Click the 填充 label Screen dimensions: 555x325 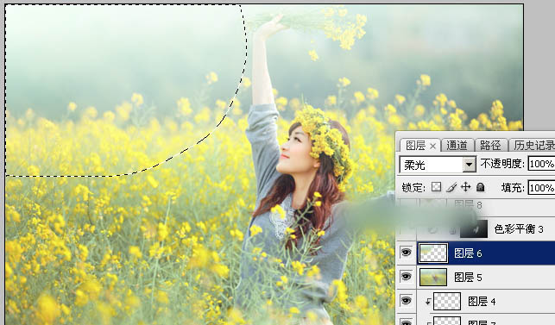click(x=513, y=187)
